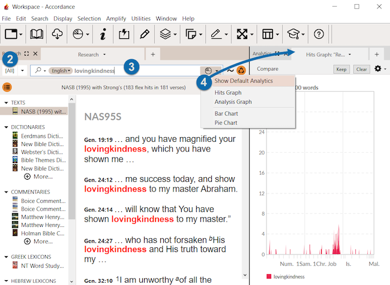Click the orange list icon above TEXTS

[x=7, y=87]
